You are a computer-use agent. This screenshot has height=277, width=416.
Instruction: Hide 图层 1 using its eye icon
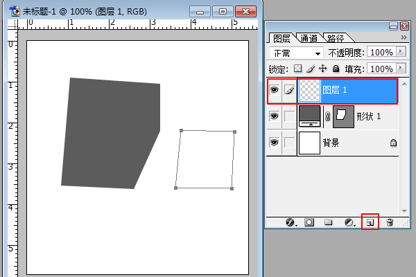(x=274, y=90)
